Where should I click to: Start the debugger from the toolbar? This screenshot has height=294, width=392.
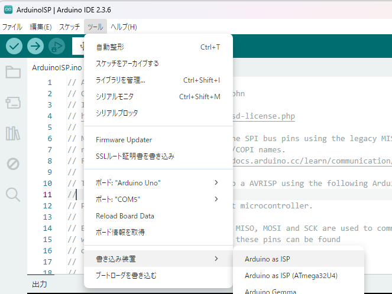[56, 46]
